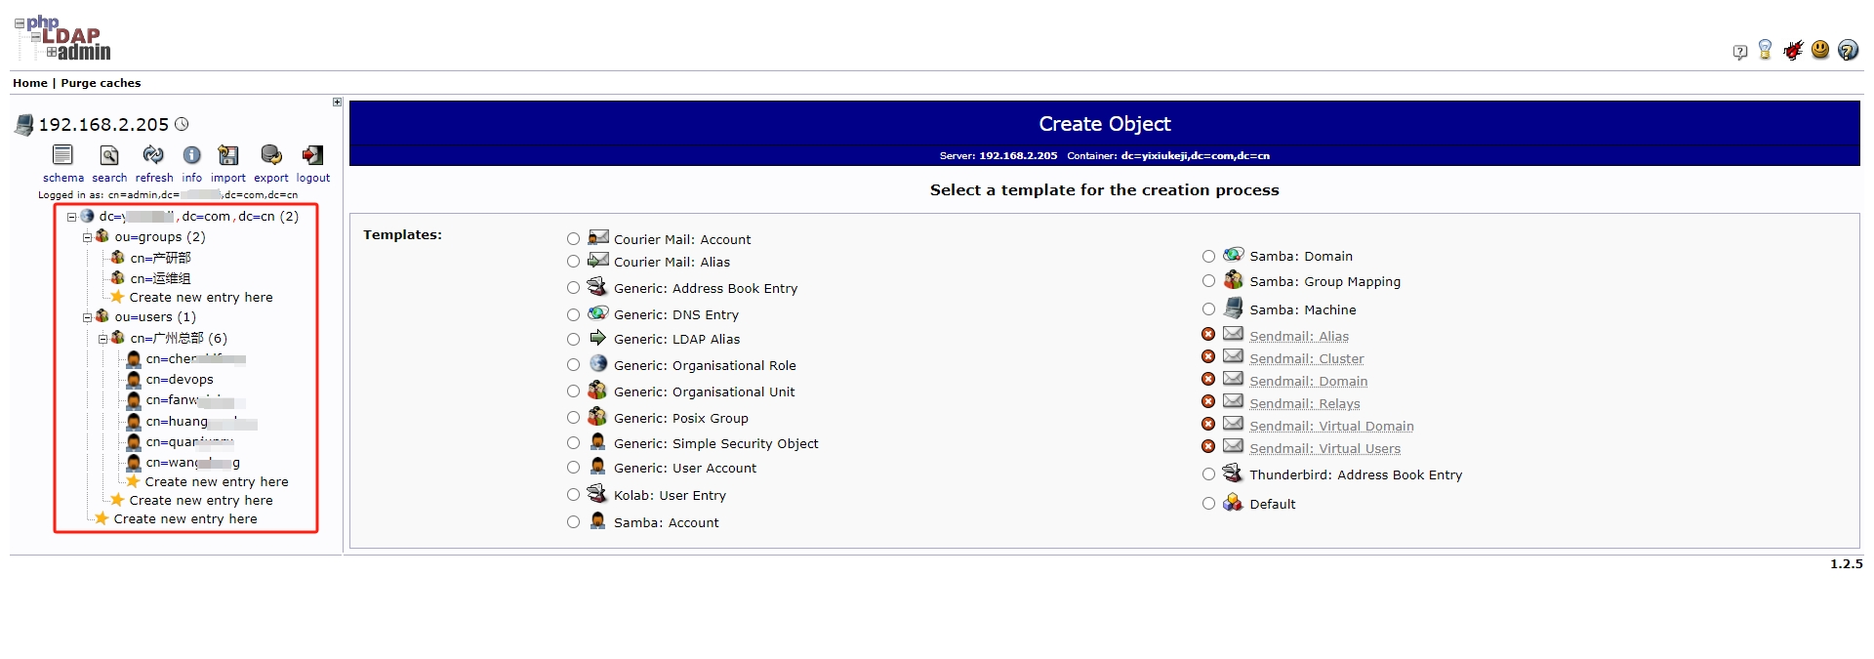Collapse the cn=广州总部 node
This screenshot has width=1874, height=659.
pyautogui.click(x=102, y=339)
